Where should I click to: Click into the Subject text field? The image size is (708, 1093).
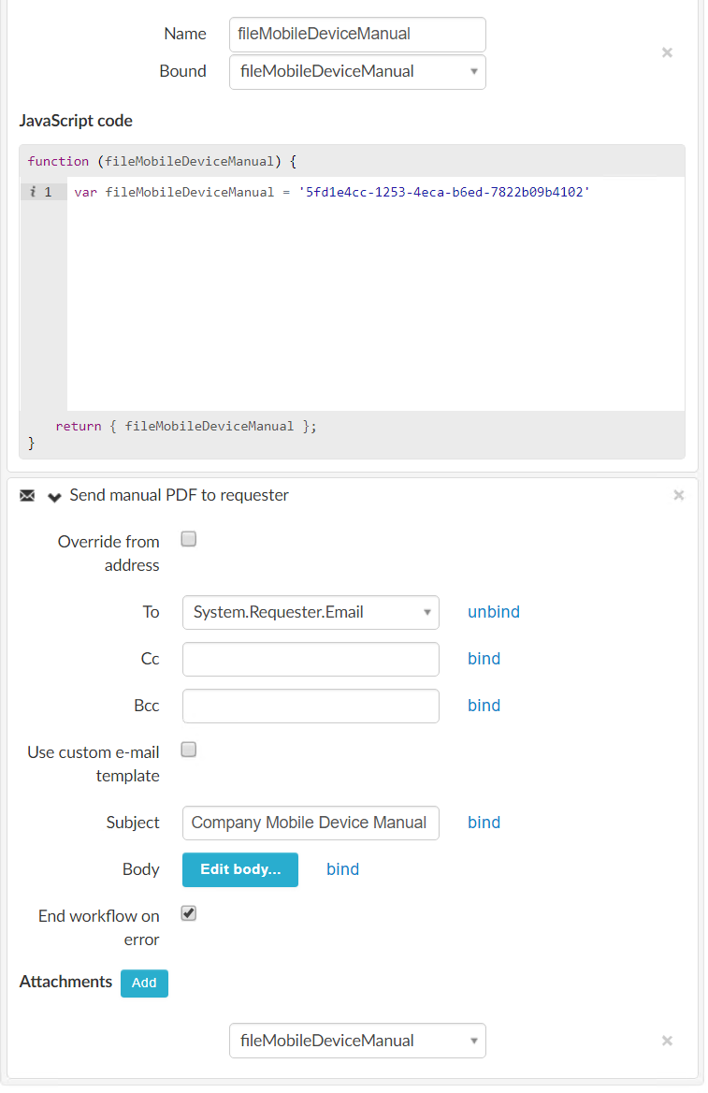[x=311, y=823]
